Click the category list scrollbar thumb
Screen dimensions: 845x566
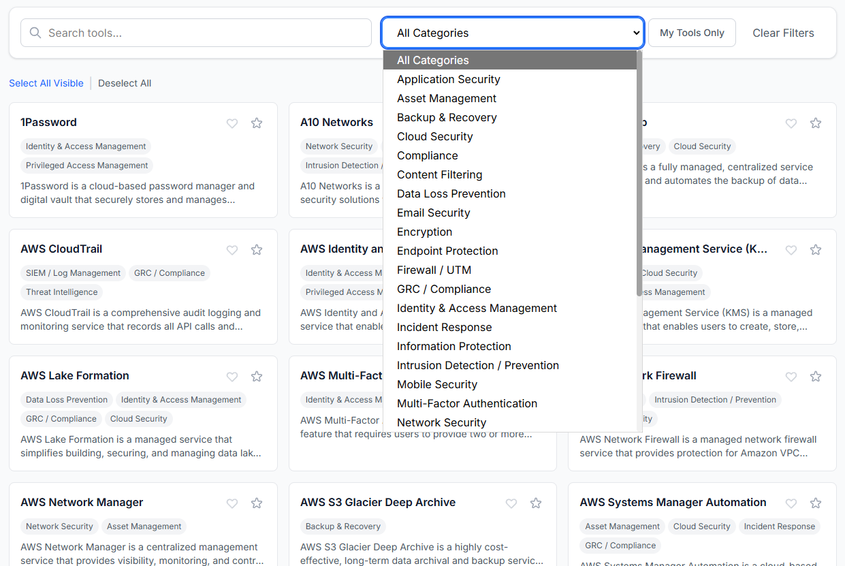(x=639, y=174)
